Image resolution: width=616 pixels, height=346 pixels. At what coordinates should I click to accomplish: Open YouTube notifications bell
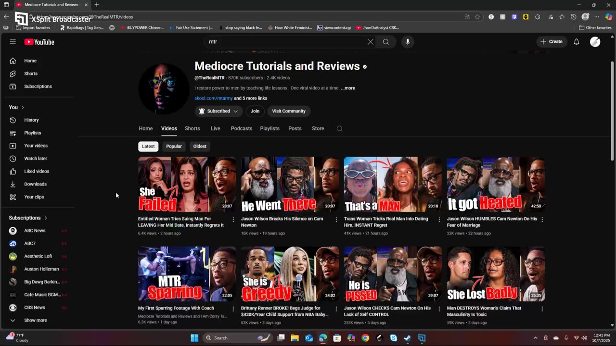tap(577, 42)
